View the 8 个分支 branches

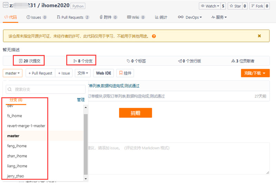pos(83,61)
